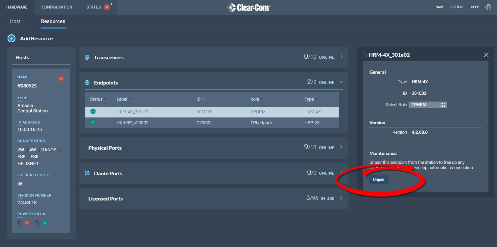The height and width of the screenshot is (247, 497).
Task: Click the Add Resource plus icon
Action: (x=12, y=38)
